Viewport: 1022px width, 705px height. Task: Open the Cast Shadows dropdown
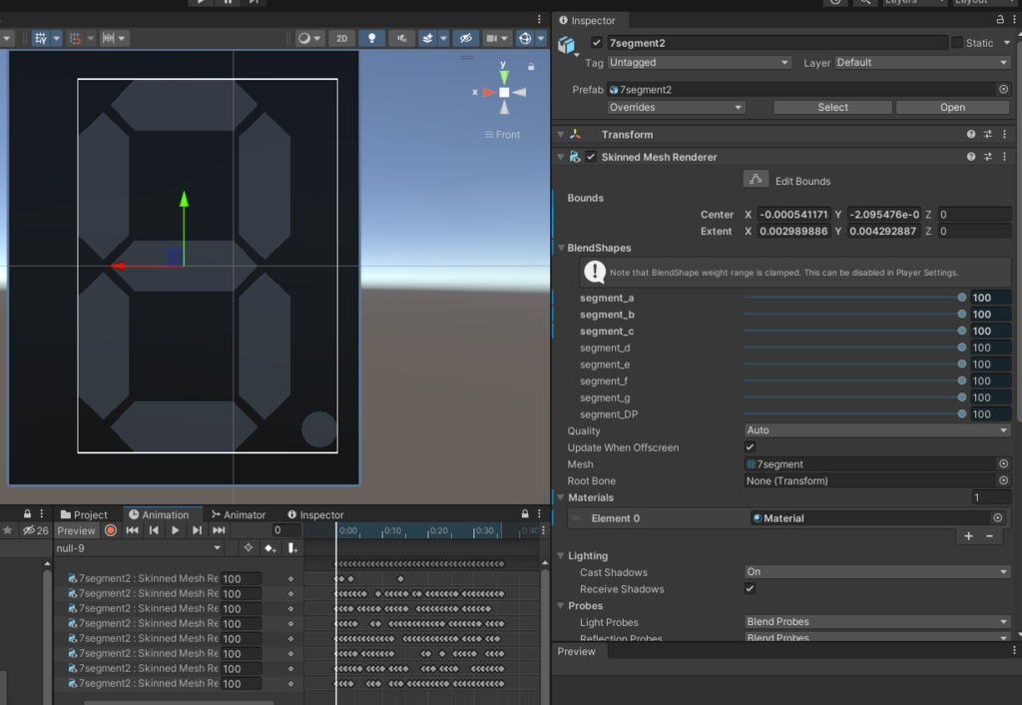[x=876, y=572]
